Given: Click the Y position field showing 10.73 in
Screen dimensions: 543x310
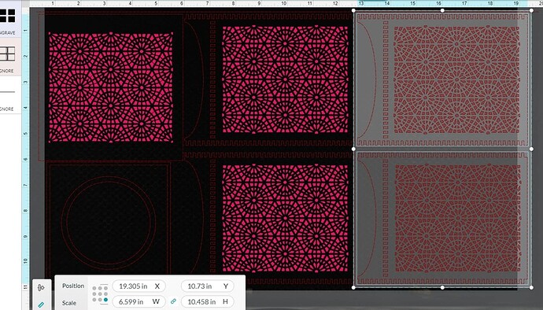Looking at the screenshot, I should 208,286.
